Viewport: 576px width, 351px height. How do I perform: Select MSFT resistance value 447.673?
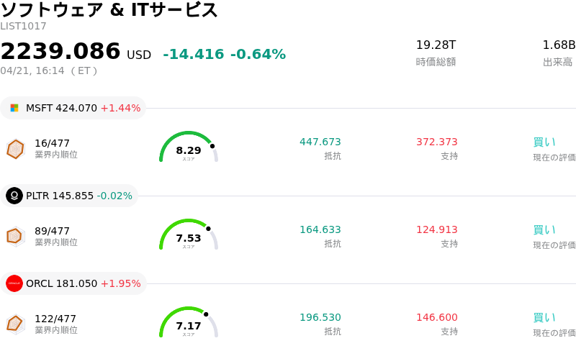(320, 142)
